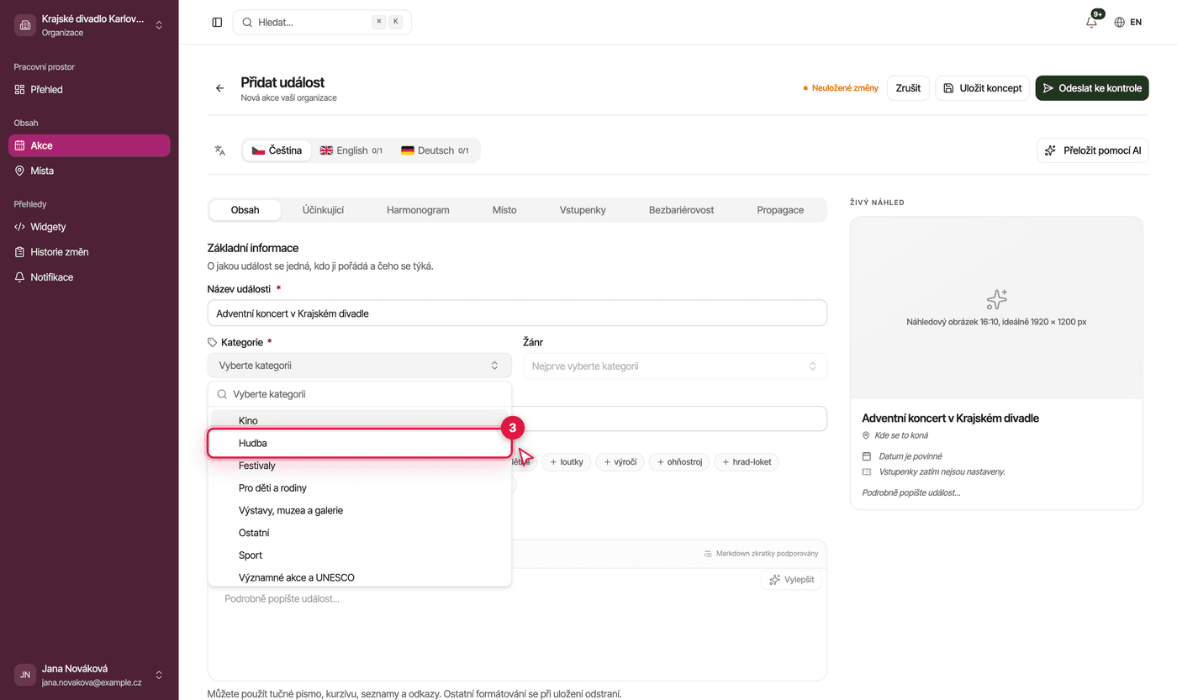1177x700 pixels.
Task: Open Historie změn in the sidebar
Action: coord(89,252)
